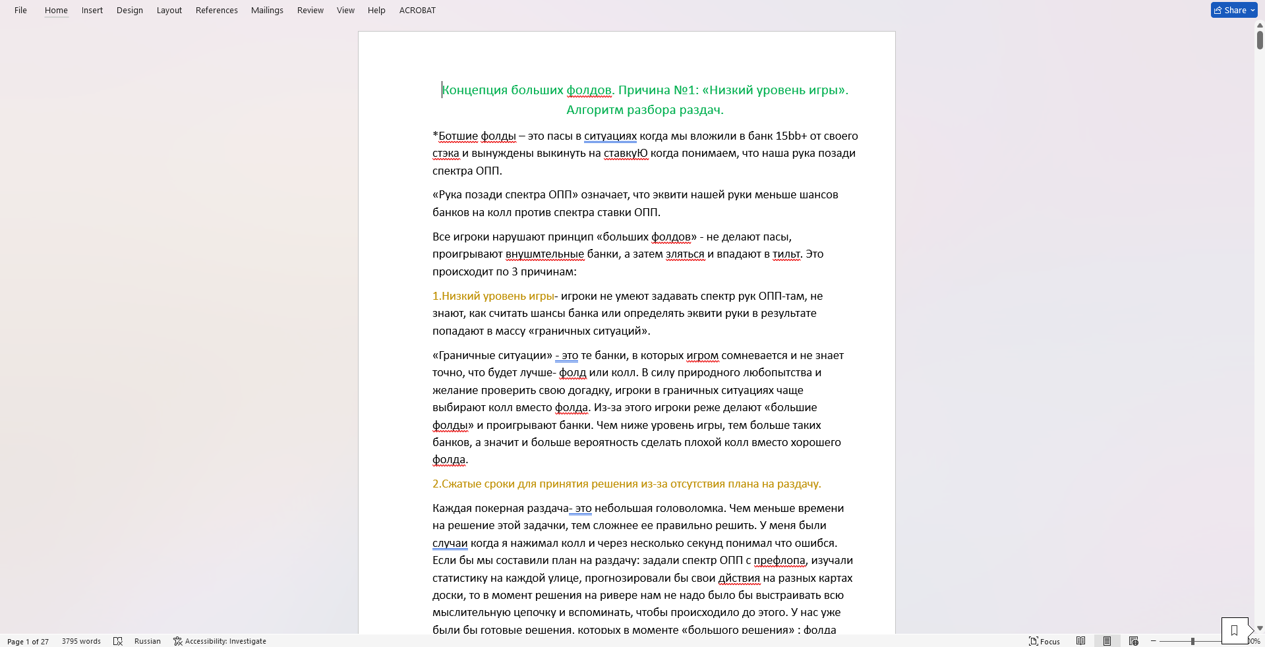Click the word "ставкуЮ"

pyautogui.click(x=626, y=154)
